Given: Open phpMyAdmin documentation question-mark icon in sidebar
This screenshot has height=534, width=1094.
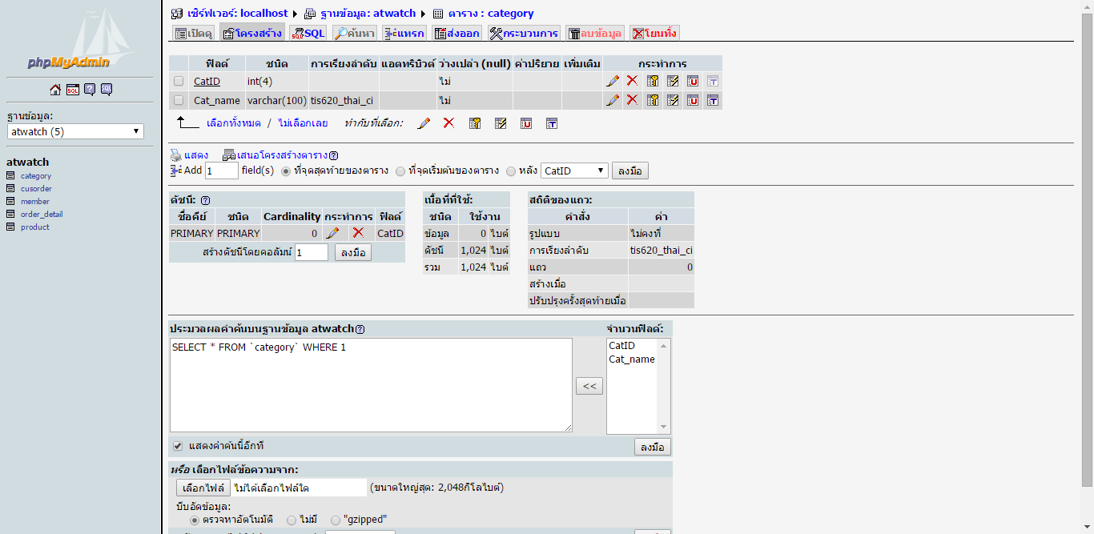Looking at the screenshot, I should click(x=90, y=90).
